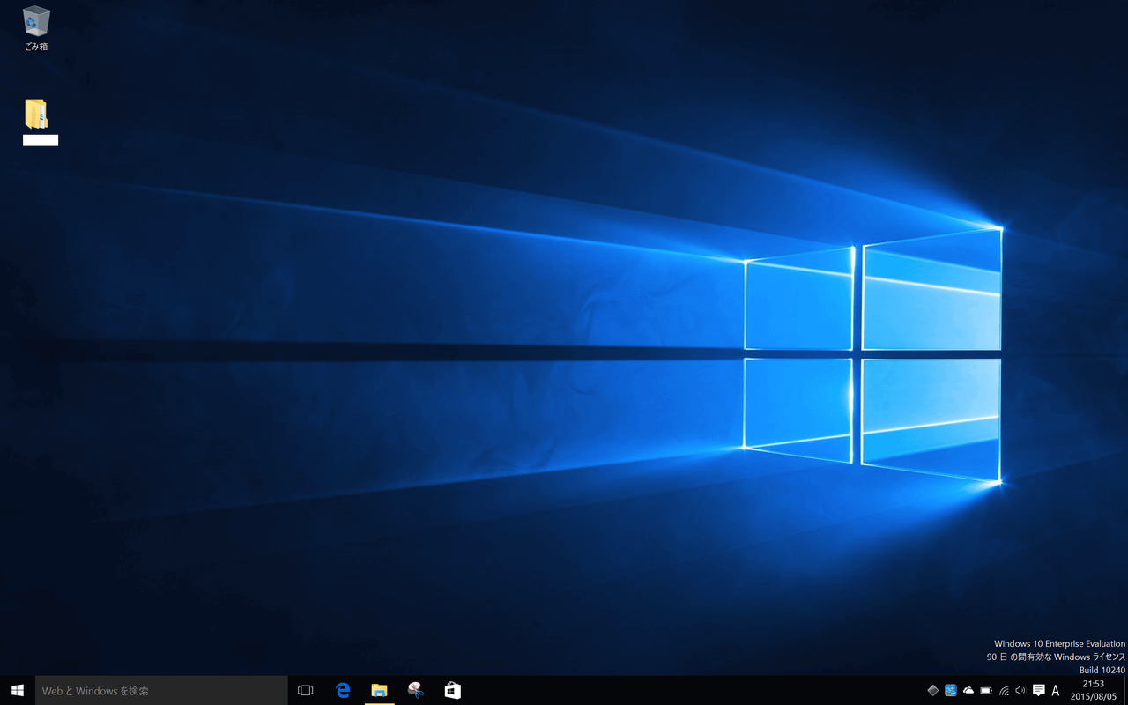Check battery status in the system tray
This screenshot has height=705, width=1128.
coord(986,691)
